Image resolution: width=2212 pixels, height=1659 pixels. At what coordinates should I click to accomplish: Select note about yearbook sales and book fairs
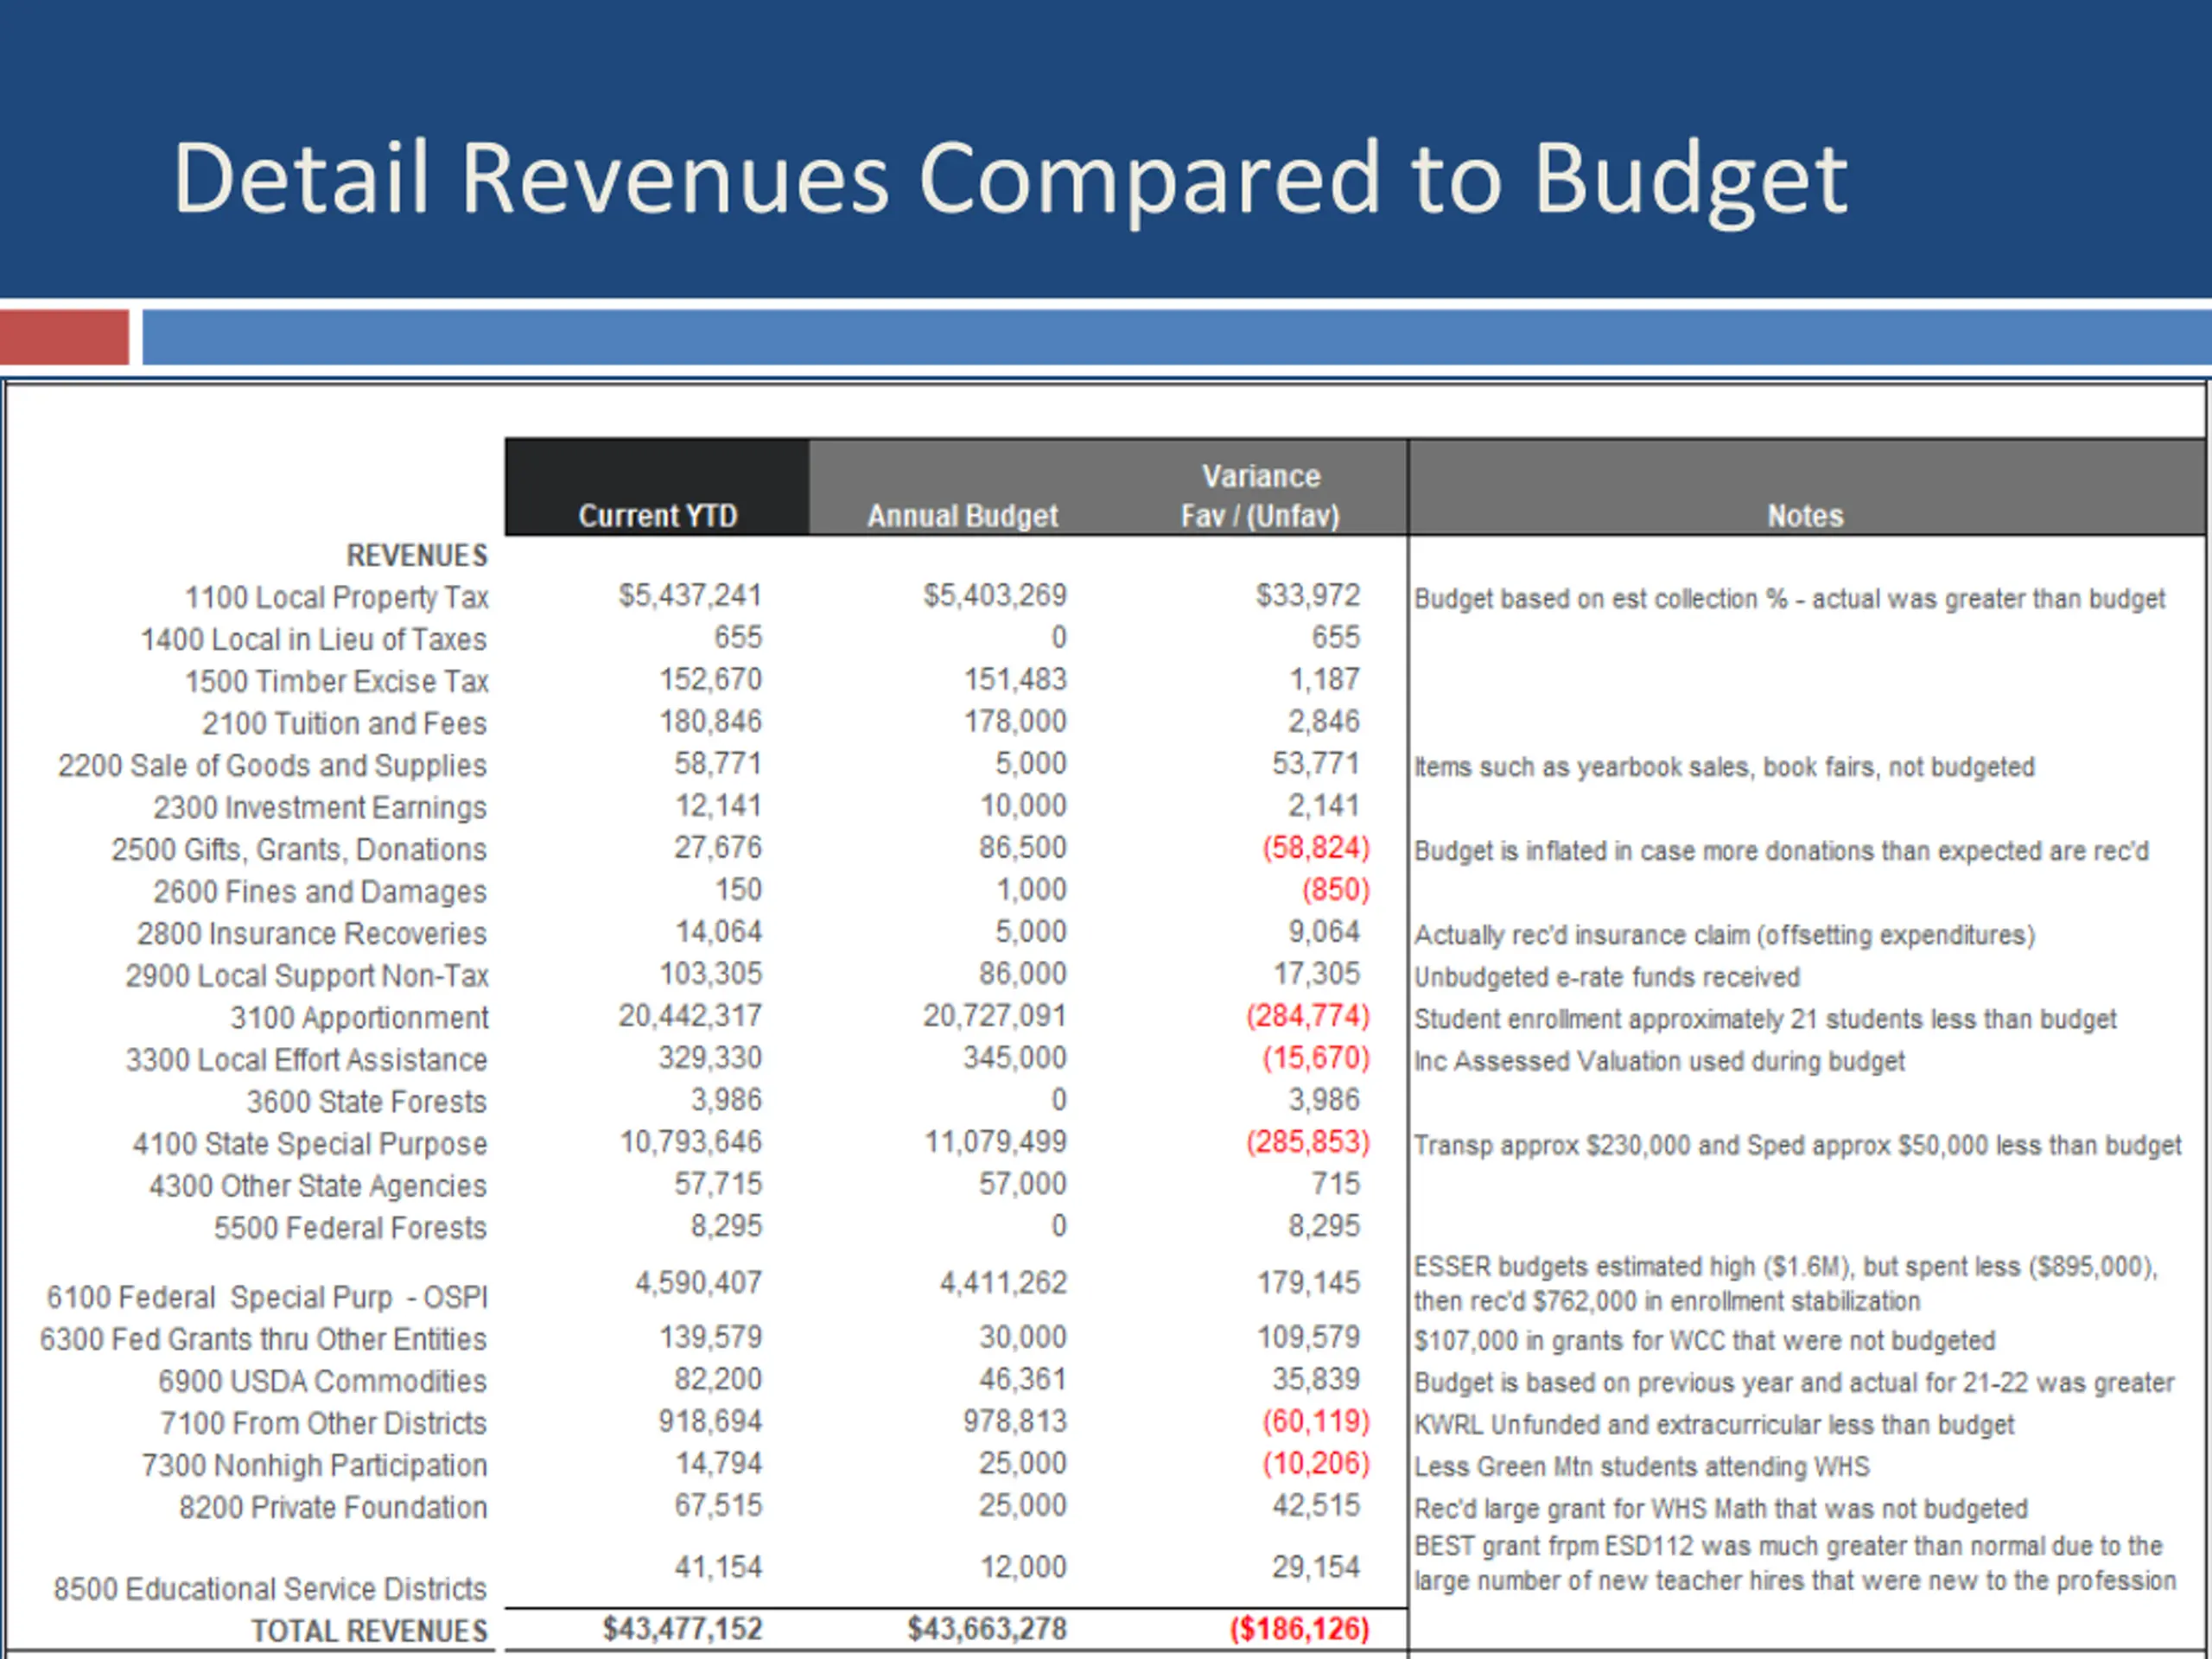[x=1724, y=767]
